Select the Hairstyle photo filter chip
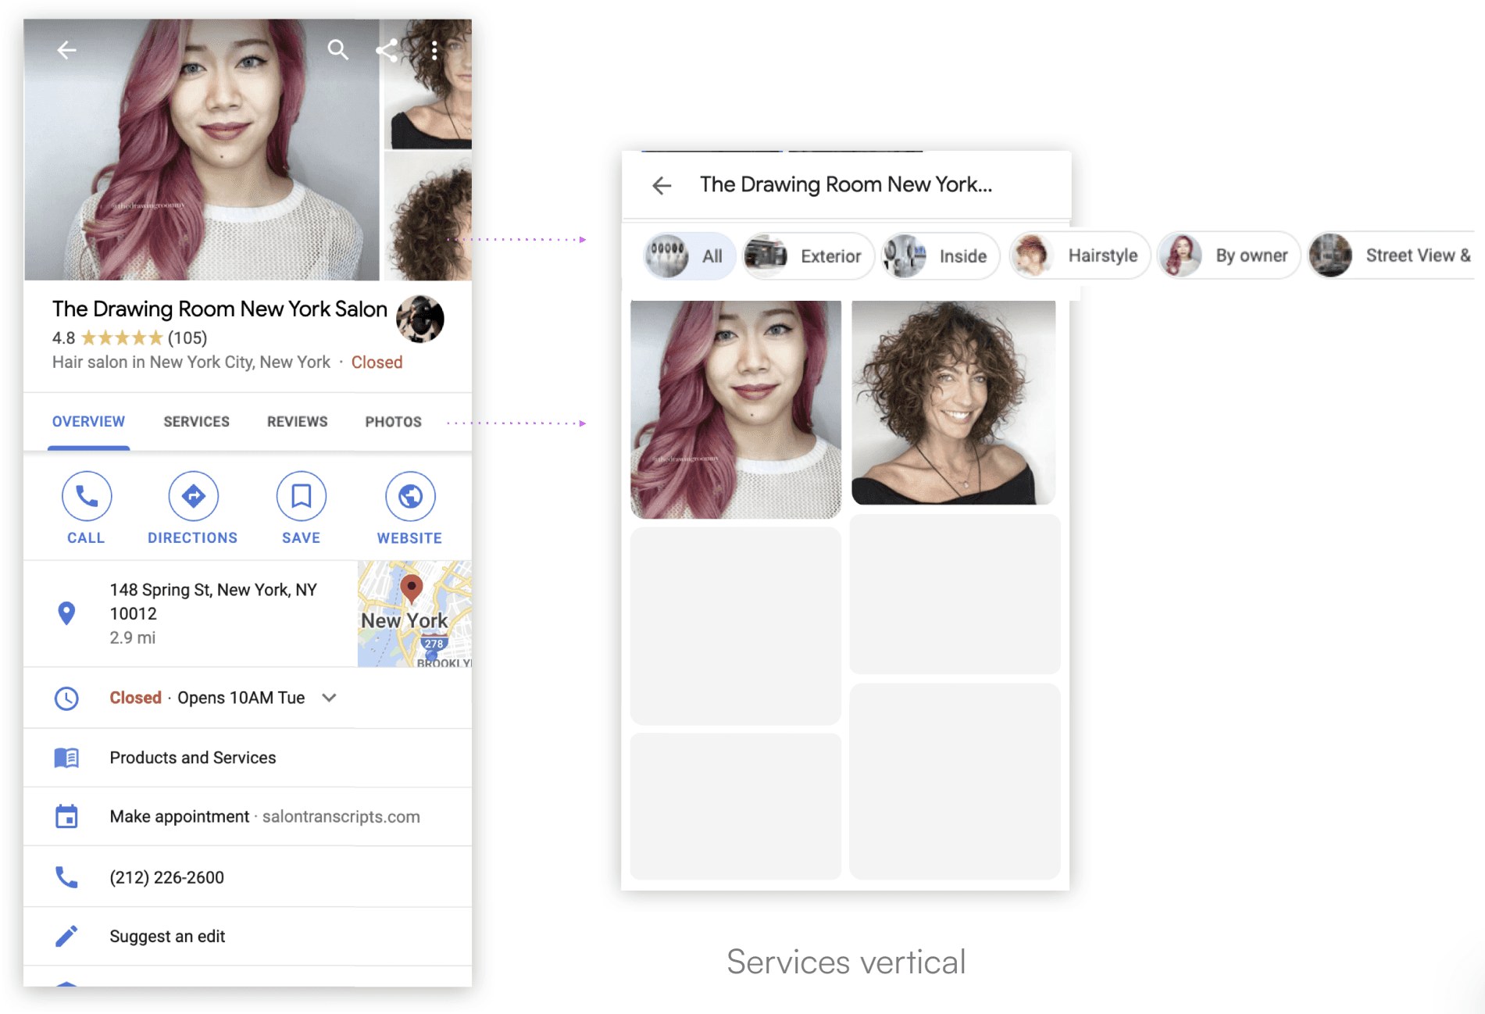Viewport: 1485px width, 1014px height. click(x=1080, y=255)
